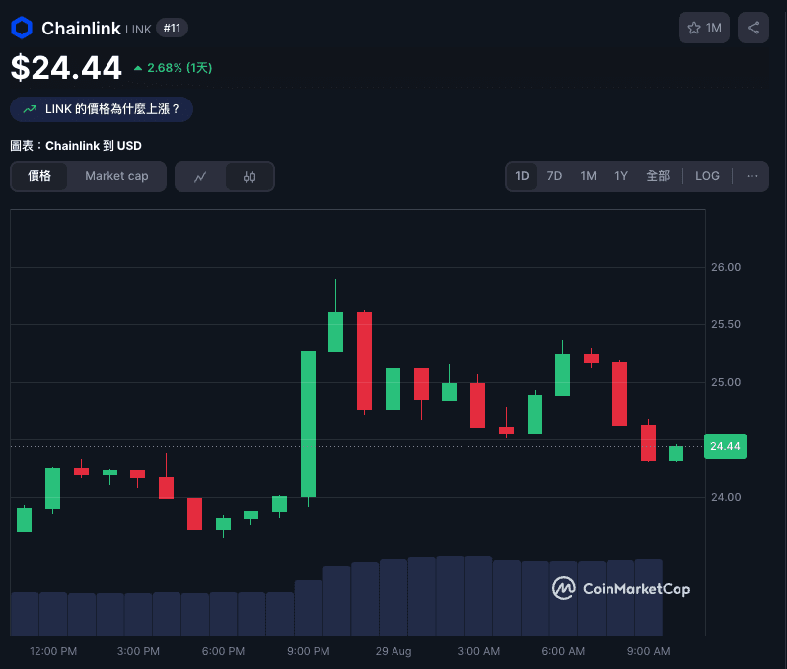
Task: Click the $24.44 price value
Action: tap(66, 67)
